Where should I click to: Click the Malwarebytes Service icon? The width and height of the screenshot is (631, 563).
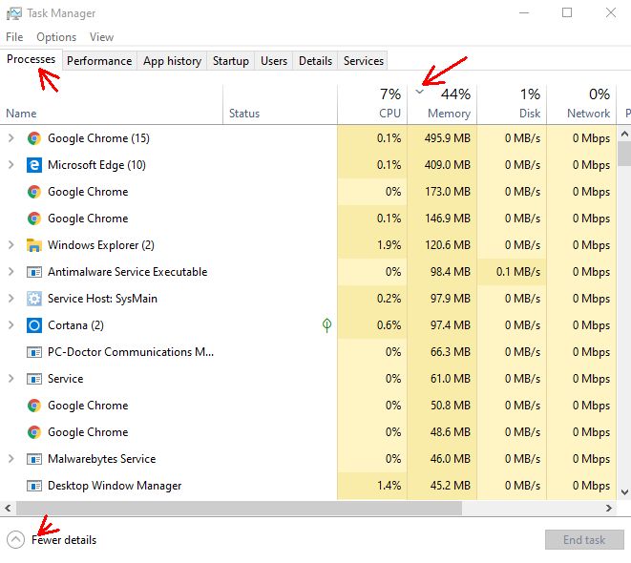coord(34,459)
